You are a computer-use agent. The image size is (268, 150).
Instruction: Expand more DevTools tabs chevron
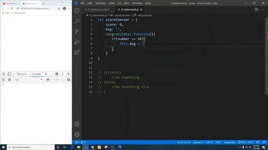tap(46, 74)
